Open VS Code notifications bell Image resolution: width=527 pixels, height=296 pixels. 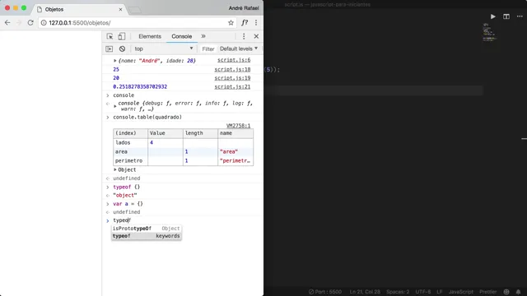pyautogui.click(x=518, y=292)
